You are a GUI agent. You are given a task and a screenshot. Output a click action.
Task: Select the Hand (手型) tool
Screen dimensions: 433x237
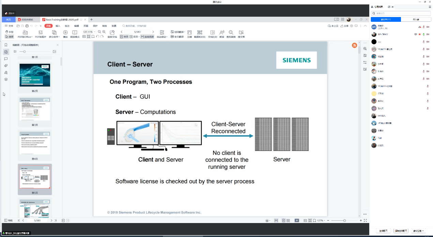tap(9, 32)
